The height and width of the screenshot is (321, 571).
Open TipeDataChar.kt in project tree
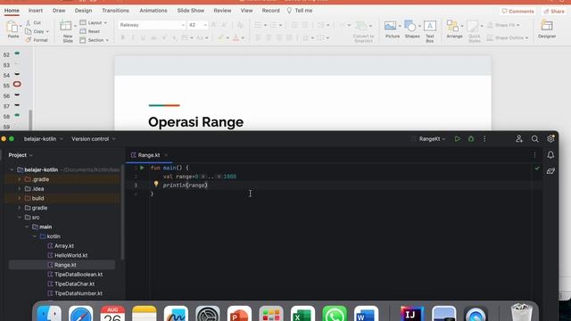pos(71,284)
